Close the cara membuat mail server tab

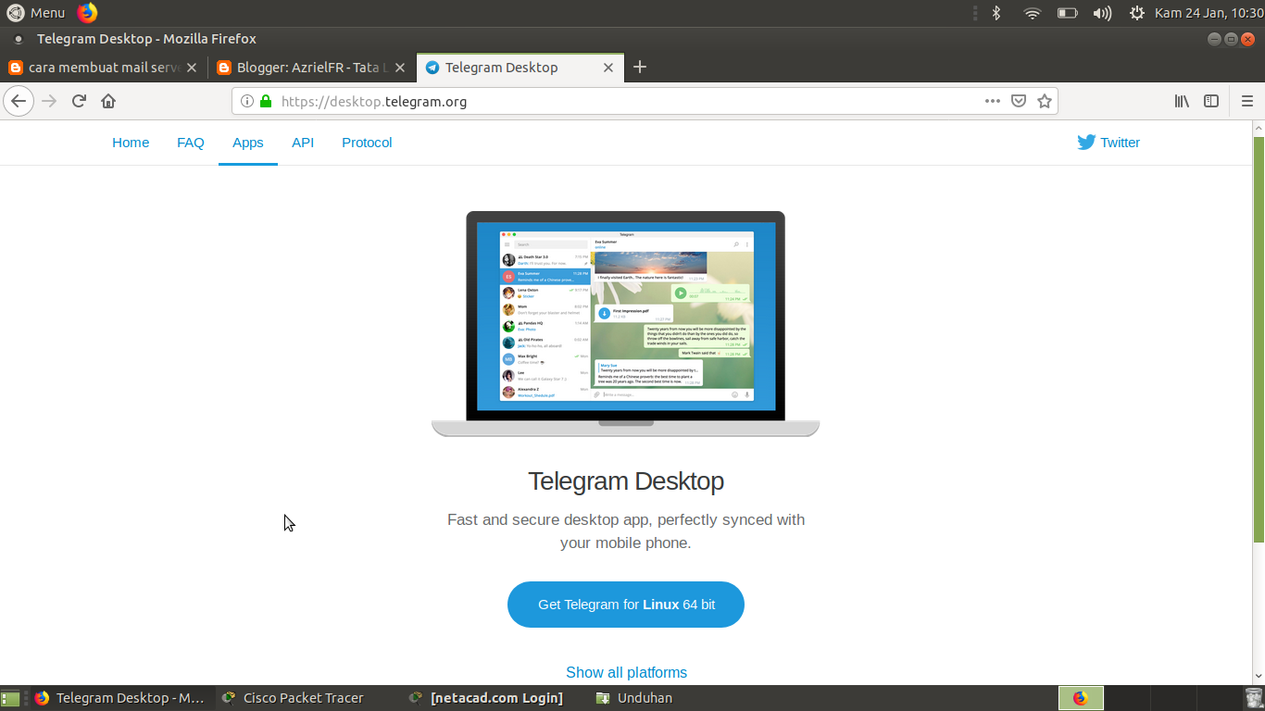192,68
